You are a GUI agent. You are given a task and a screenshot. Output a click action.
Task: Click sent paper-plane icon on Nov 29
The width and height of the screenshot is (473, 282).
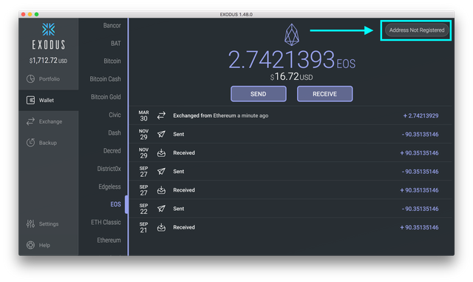pyautogui.click(x=161, y=134)
